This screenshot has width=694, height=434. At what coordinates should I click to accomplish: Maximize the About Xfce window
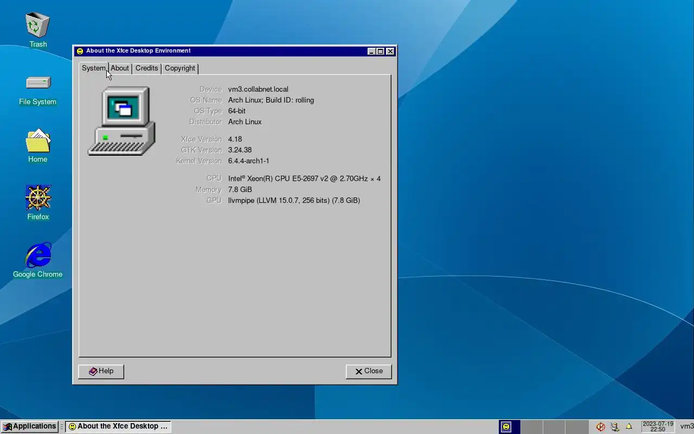point(381,52)
